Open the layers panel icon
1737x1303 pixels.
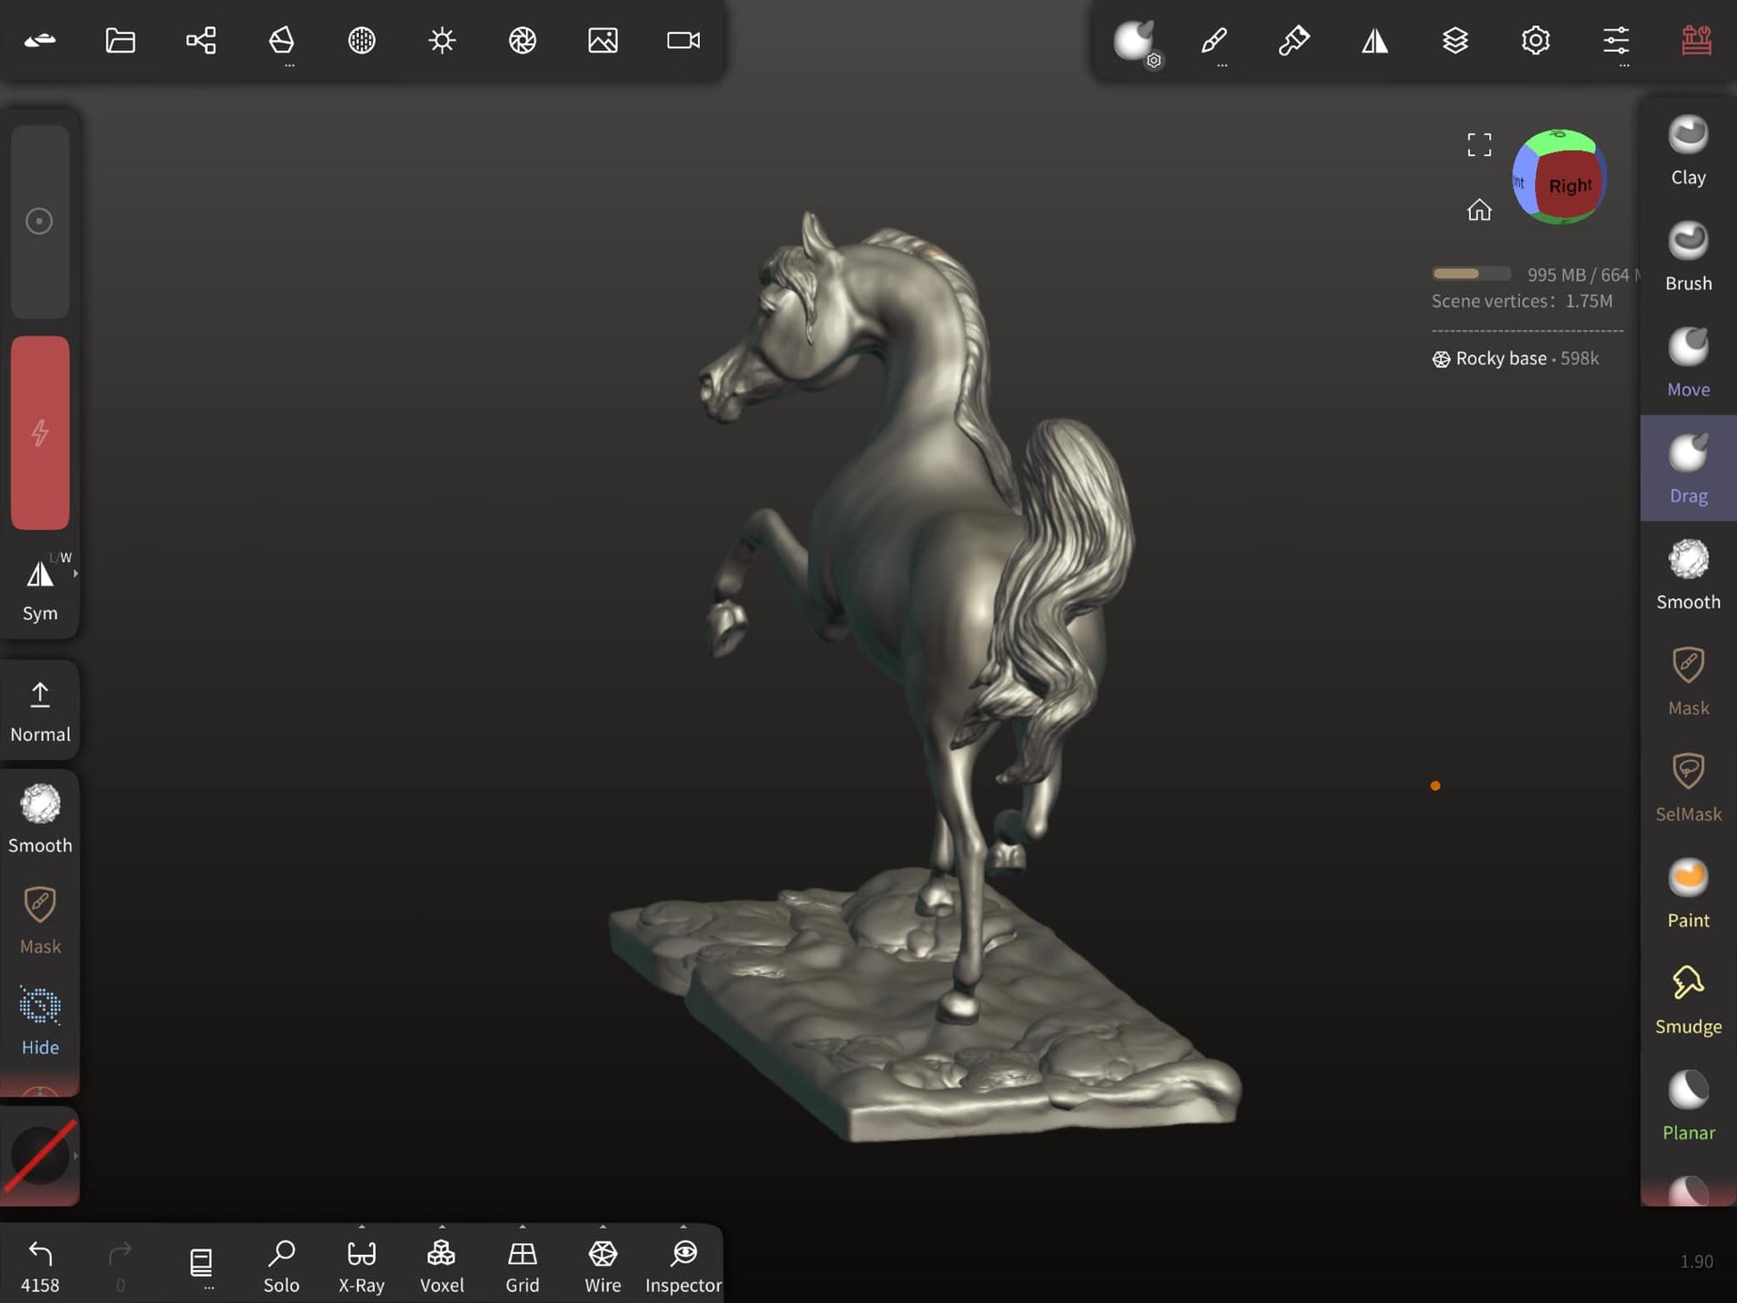coord(1455,40)
